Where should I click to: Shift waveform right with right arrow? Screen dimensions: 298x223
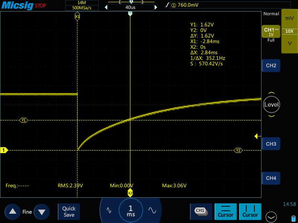[x=156, y=7]
